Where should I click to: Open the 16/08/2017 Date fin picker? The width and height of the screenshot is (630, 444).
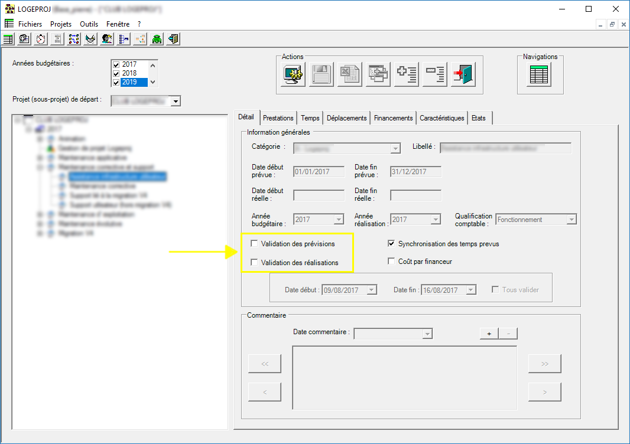(471, 290)
